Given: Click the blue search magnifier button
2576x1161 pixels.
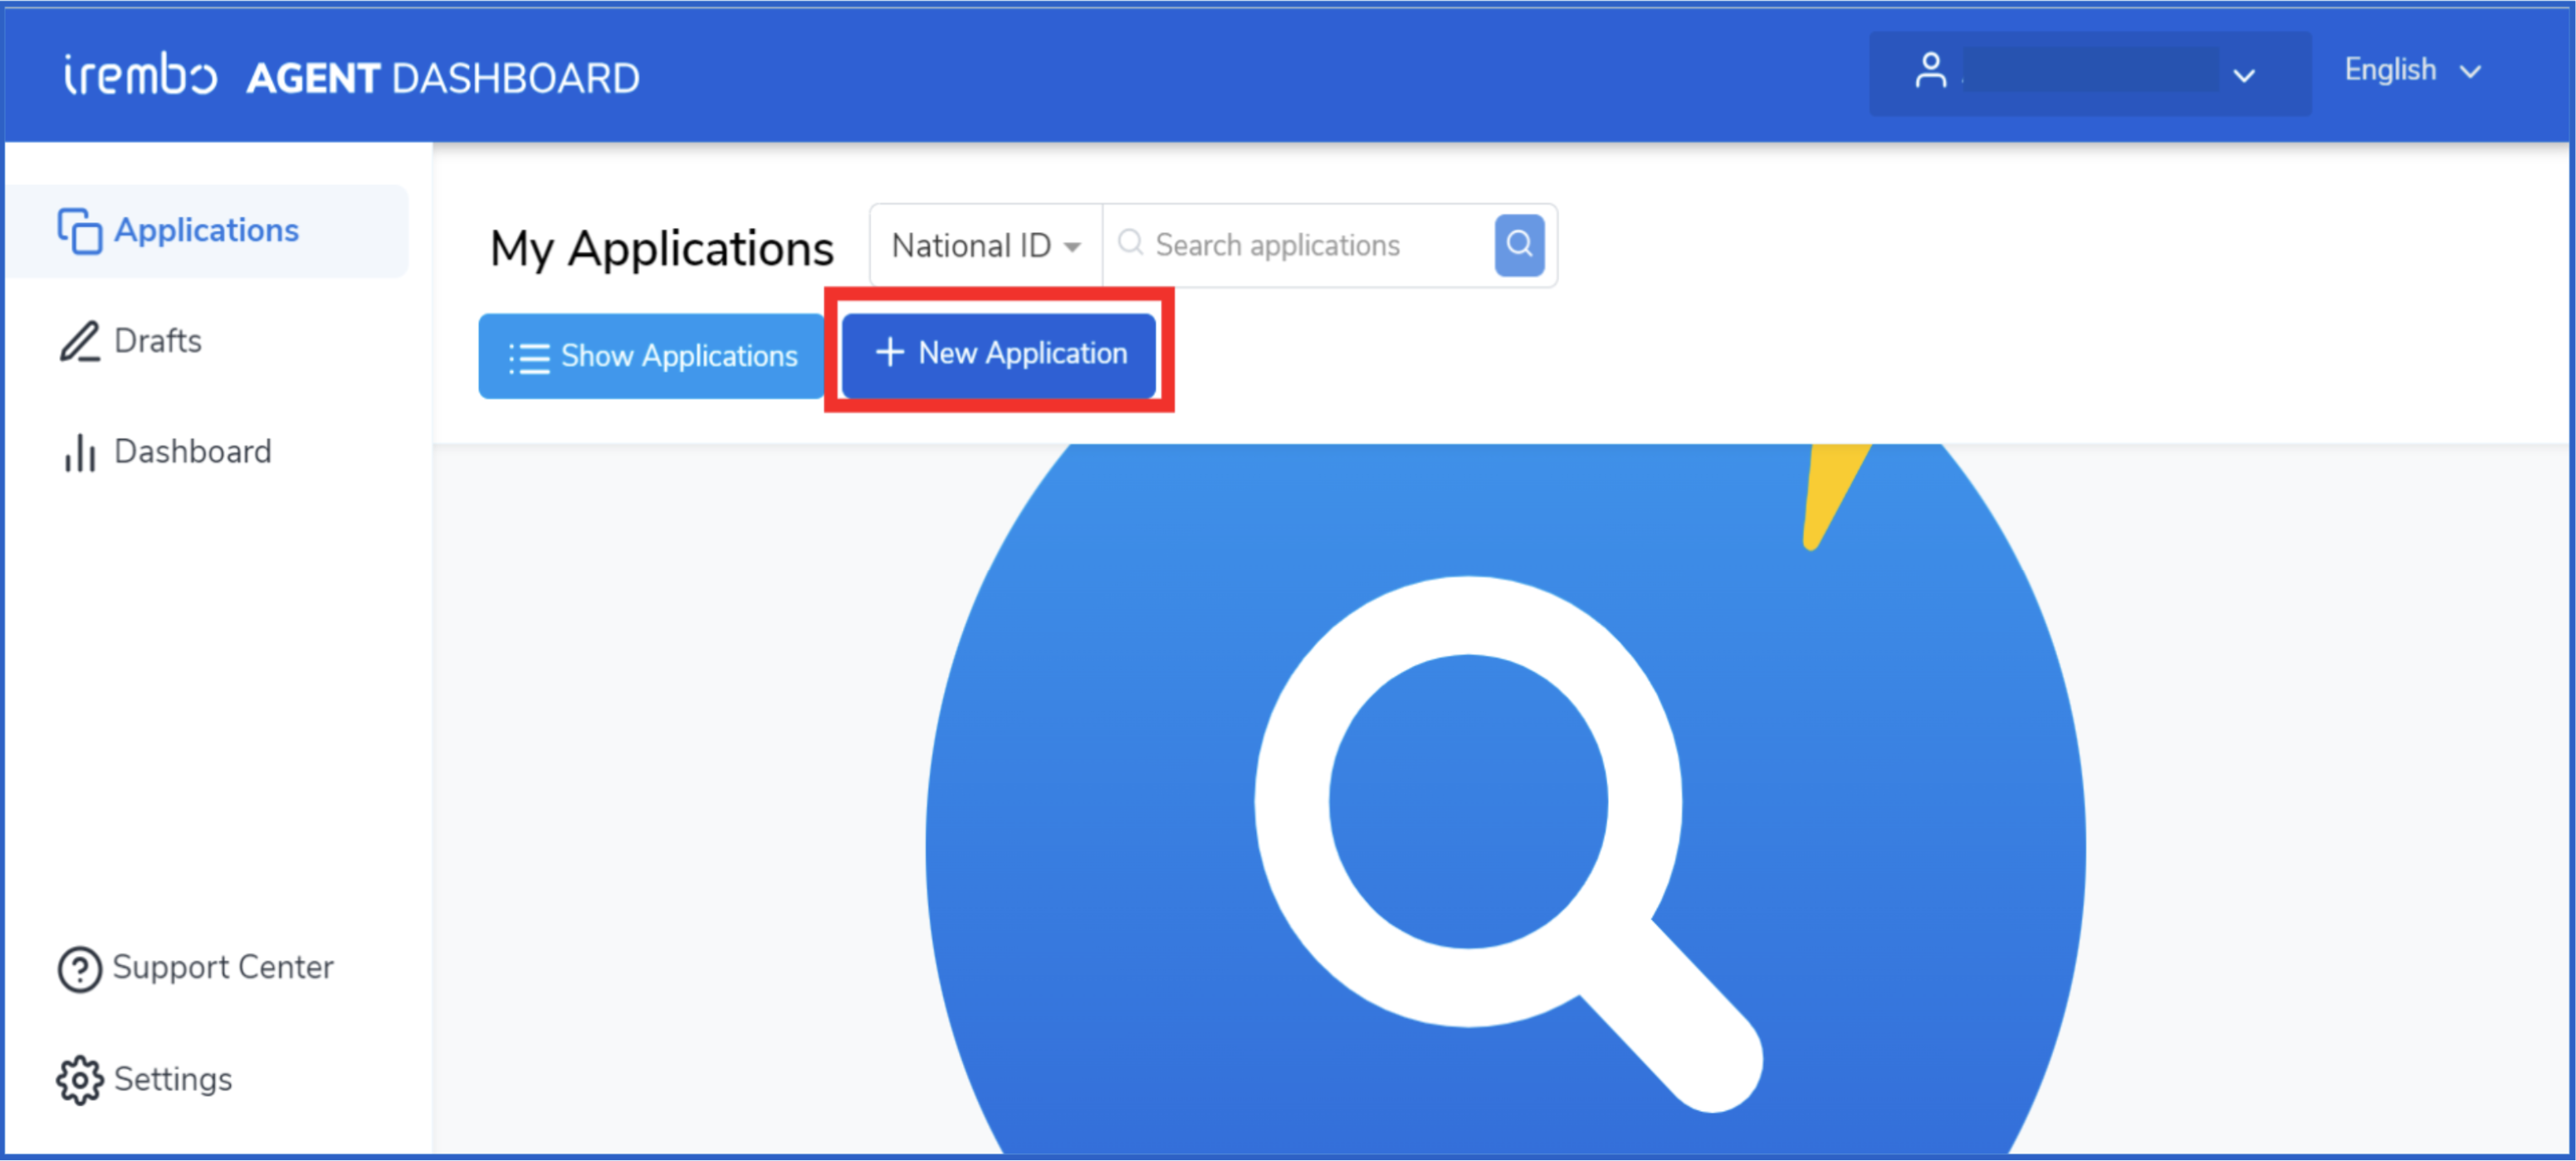Looking at the screenshot, I should click(1519, 245).
